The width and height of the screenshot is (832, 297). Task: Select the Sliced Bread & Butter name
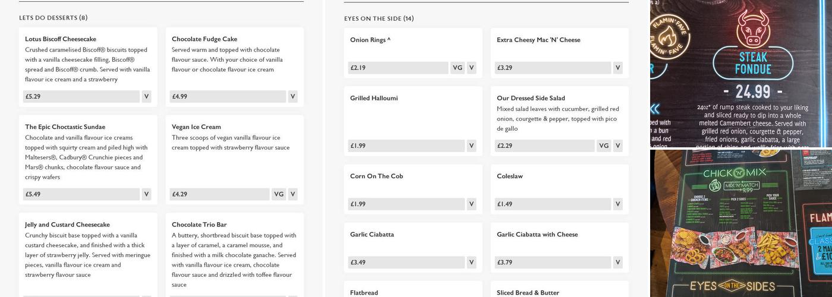pos(528,292)
